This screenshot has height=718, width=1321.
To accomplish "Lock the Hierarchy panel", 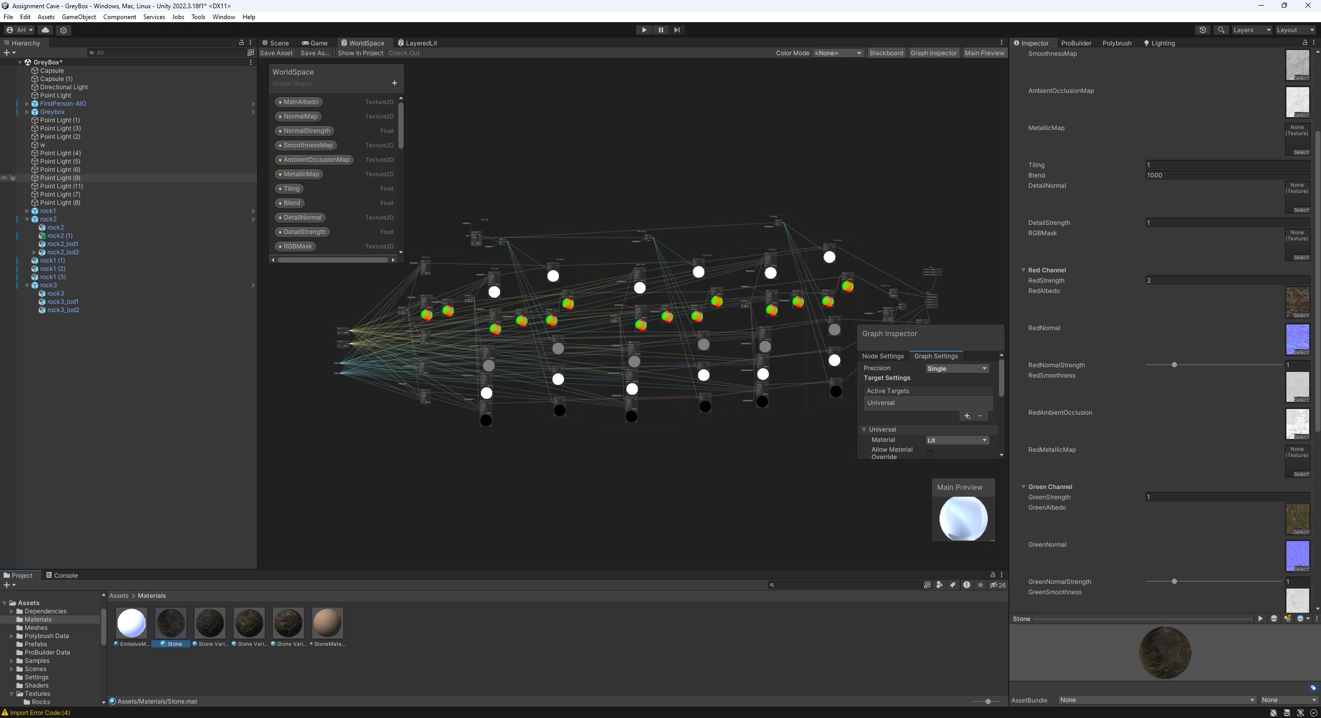I will [241, 43].
